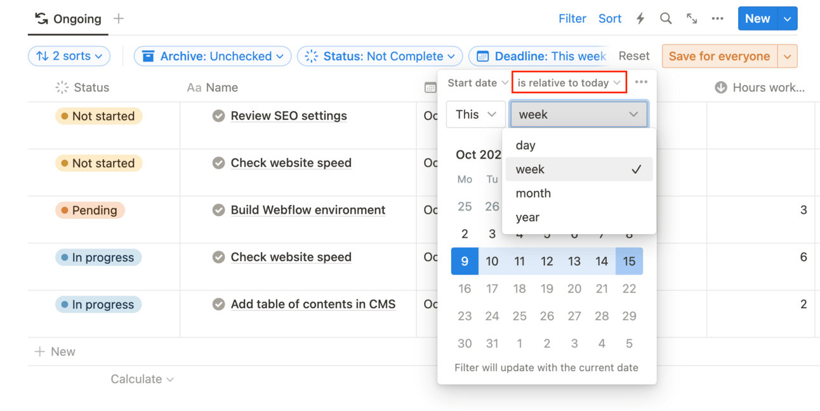Open the 'is relative to today' condition dropdown
Screen dimensions: 820x411
[x=569, y=82]
